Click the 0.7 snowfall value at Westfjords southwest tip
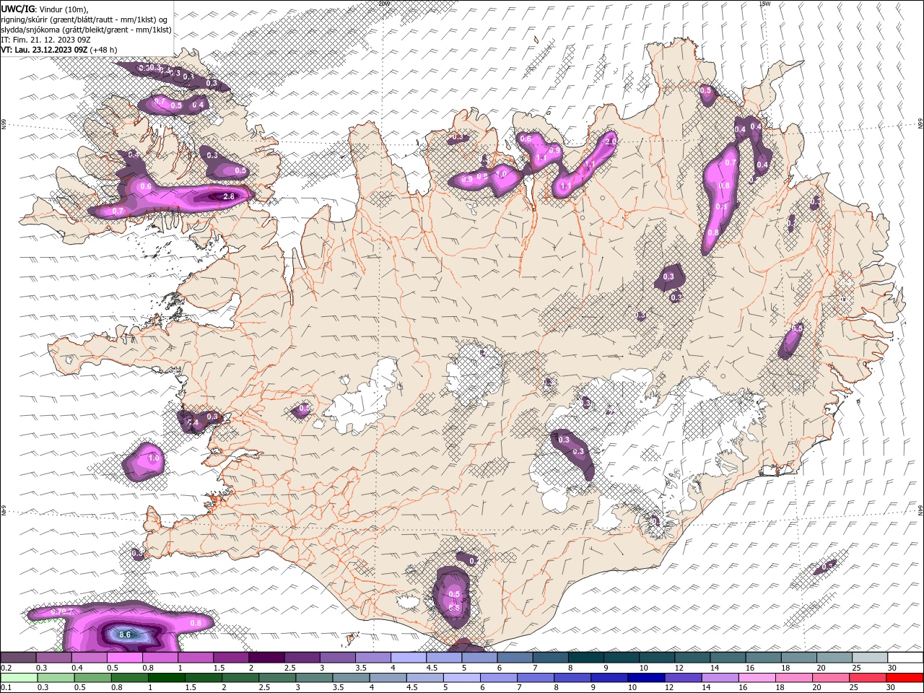The width and height of the screenshot is (924, 693). pos(118,210)
